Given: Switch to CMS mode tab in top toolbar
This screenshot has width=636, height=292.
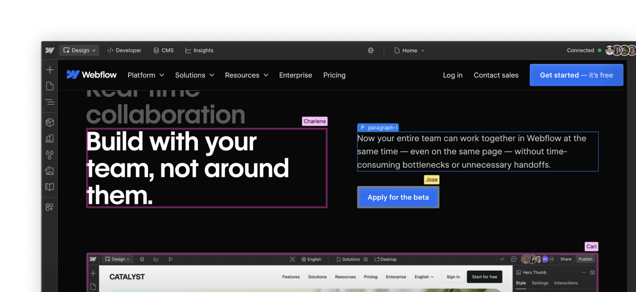Looking at the screenshot, I should pos(163,50).
